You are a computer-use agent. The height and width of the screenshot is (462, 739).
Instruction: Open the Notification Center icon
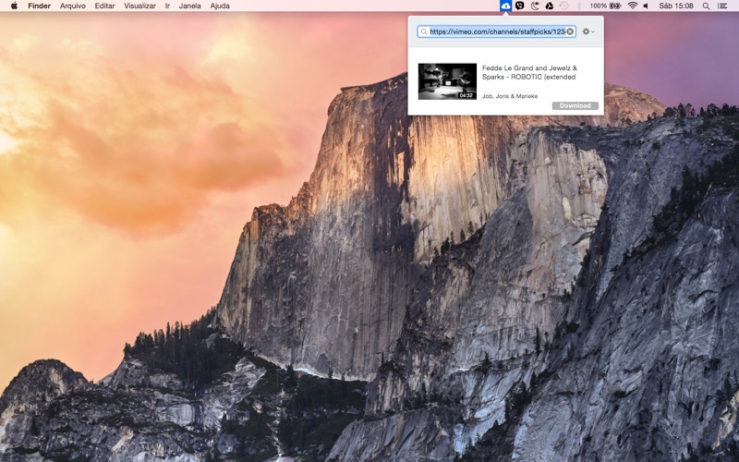point(722,6)
